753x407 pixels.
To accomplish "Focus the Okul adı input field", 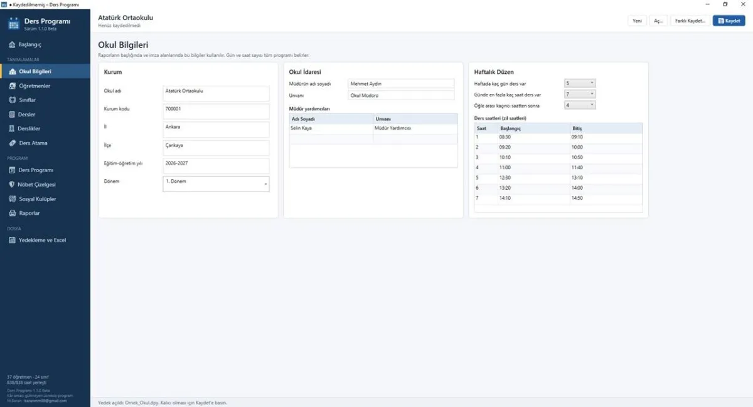I will pyautogui.click(x=216, y=93).
